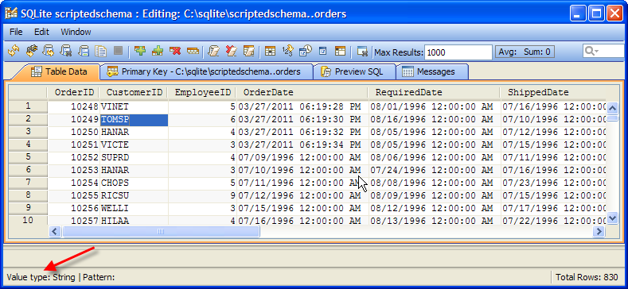Click the Value type: String status text
Screen dimensions: 628x289
(x=41, y=277)
